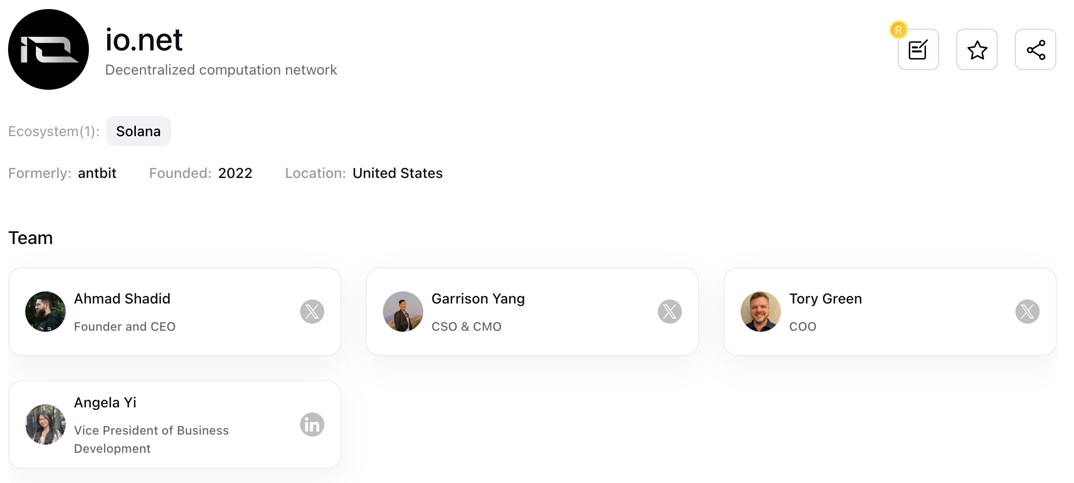Image resolution: width=1074 pixels, height=483 pixels.
Task: Select the Solana ecosystem tag
Action: pos(138,131)
